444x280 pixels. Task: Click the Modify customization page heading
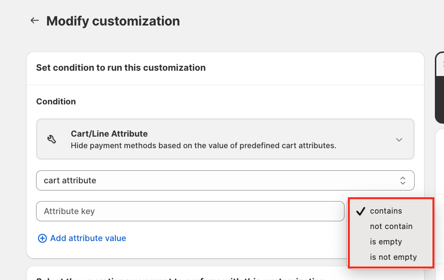click(113, 21)
